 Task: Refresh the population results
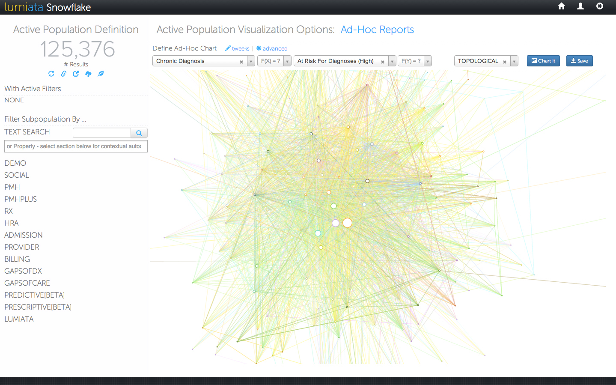pos(51,74)
